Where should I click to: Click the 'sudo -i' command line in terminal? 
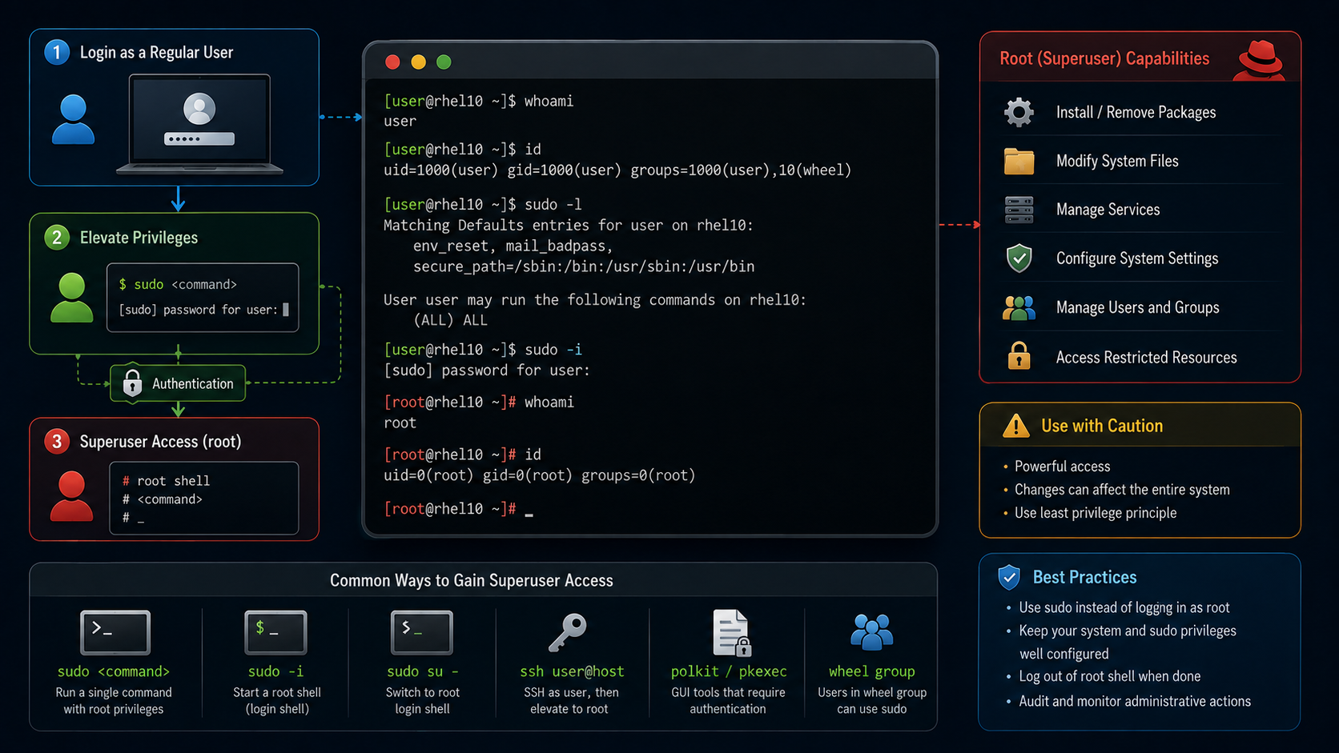point(483,350)
